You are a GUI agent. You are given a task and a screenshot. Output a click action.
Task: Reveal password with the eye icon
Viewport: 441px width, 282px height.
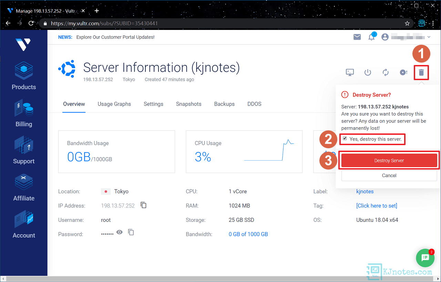click(x=120, y=232)
